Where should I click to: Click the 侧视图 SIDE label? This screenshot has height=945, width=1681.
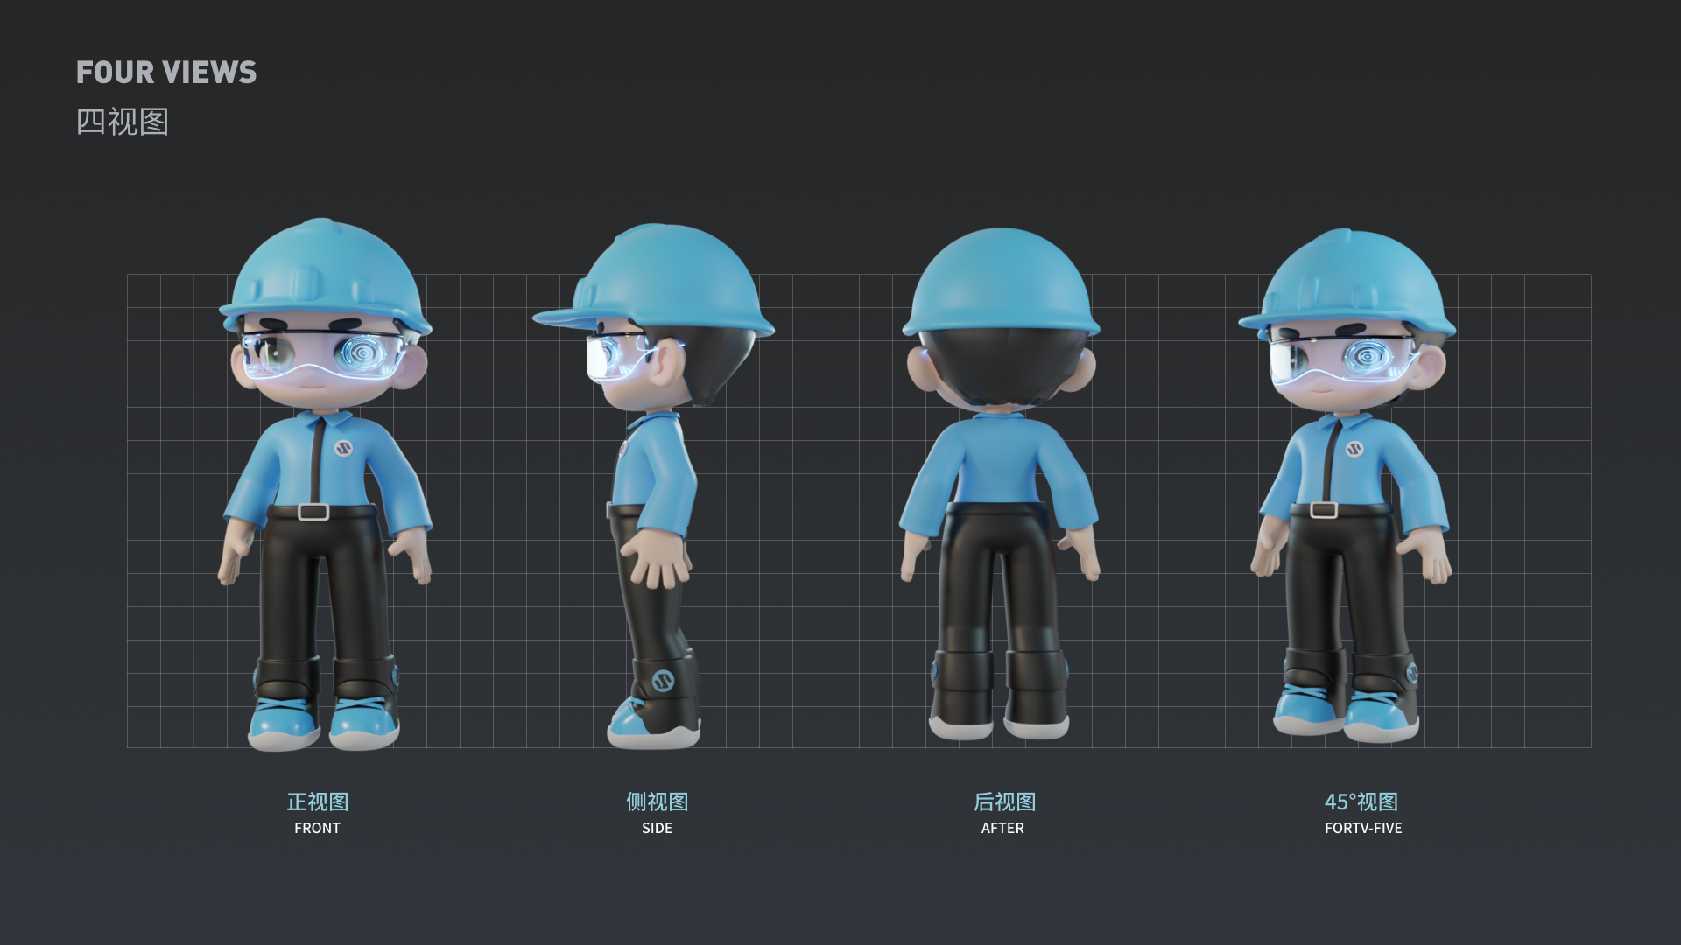[657, 802]
